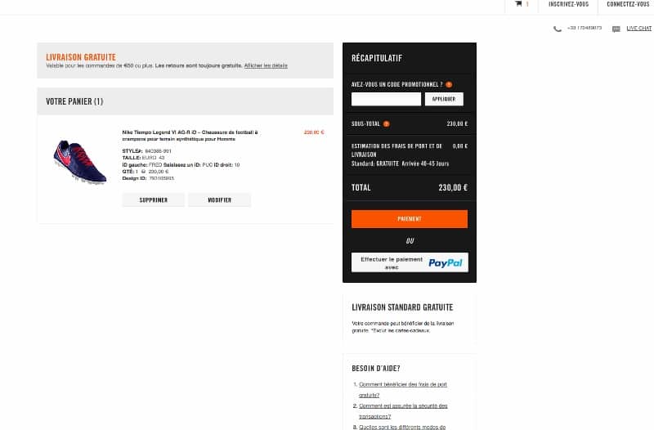Image resolution: width=654 pixels, height=430 pixels.
Task: Open the transaction security help question link
Action: pyautogui.click(x=403, y=411)
